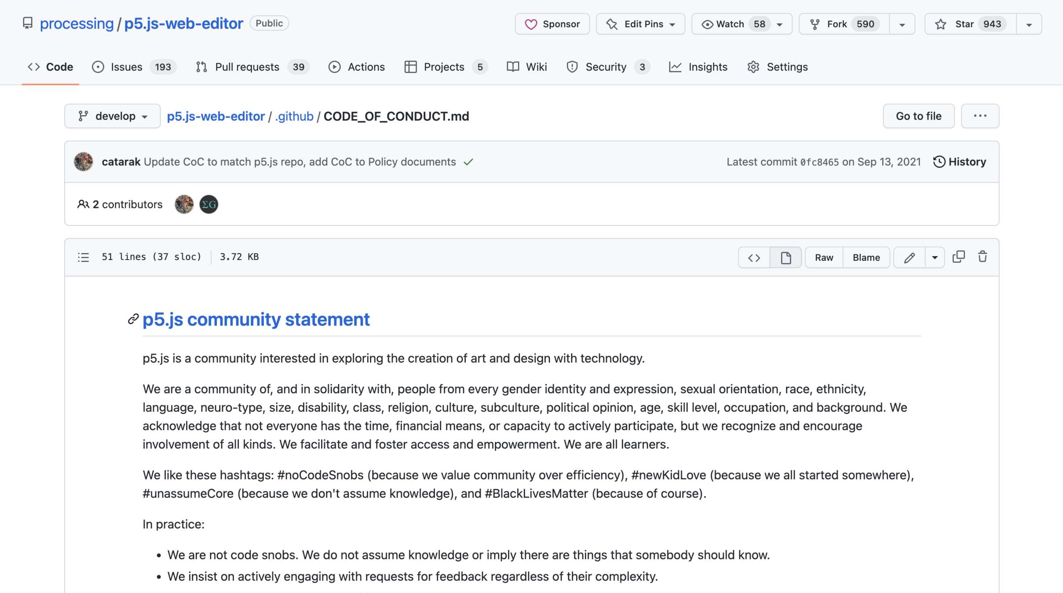The width and height of the screenshot is (1063, 593).
Task: Expand Watch notification options arrow
Action: tap(780, 24)
